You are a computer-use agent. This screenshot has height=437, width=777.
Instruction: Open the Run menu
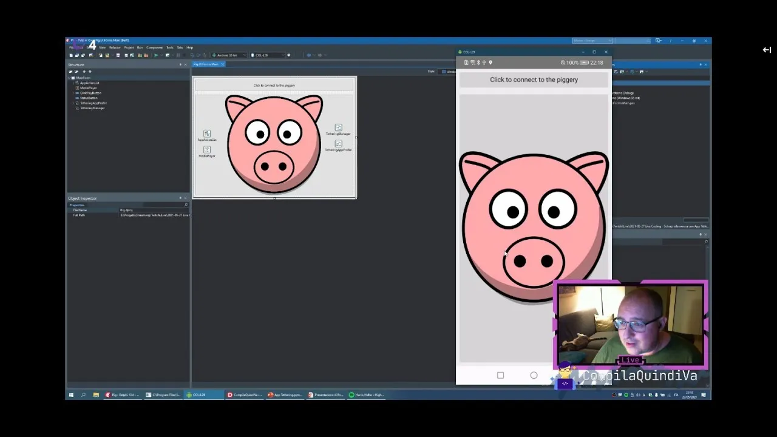click(x=140, y=47)
